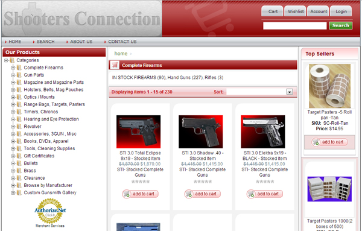This screenshot has width=362, height=231.
Task: Expand Holsters, Belts, Mag Pouches node
Action: point(13,90)
